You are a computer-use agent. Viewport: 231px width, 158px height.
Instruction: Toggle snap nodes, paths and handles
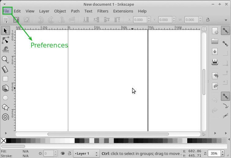pyautogui.click(x=225, y=96)
